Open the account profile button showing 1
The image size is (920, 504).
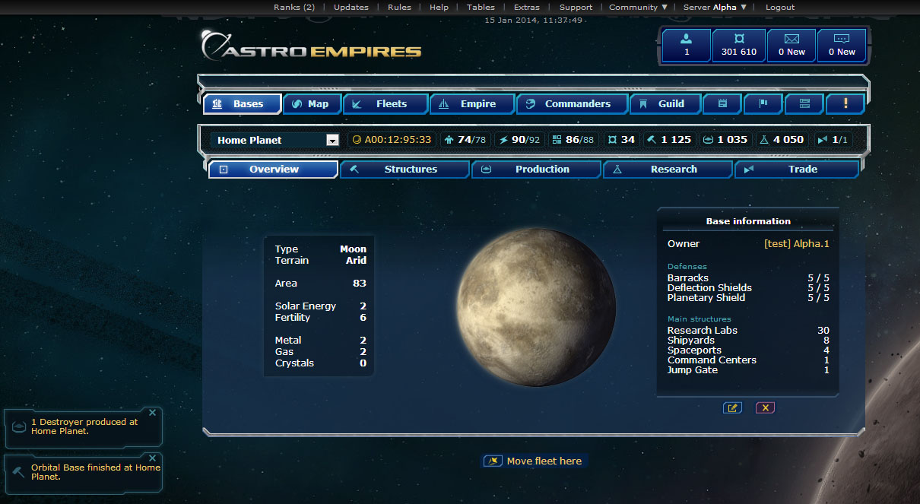pos(687,45)
